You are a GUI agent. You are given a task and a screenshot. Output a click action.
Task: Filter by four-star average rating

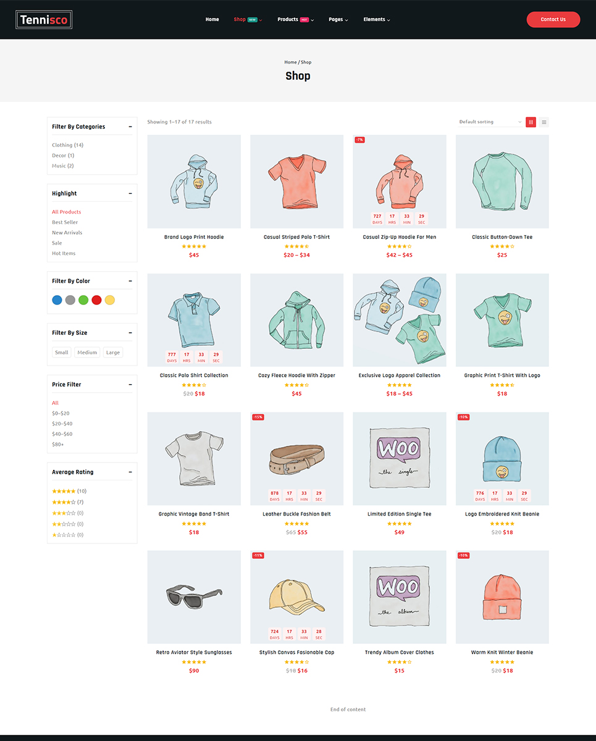[x=68, y=502]
